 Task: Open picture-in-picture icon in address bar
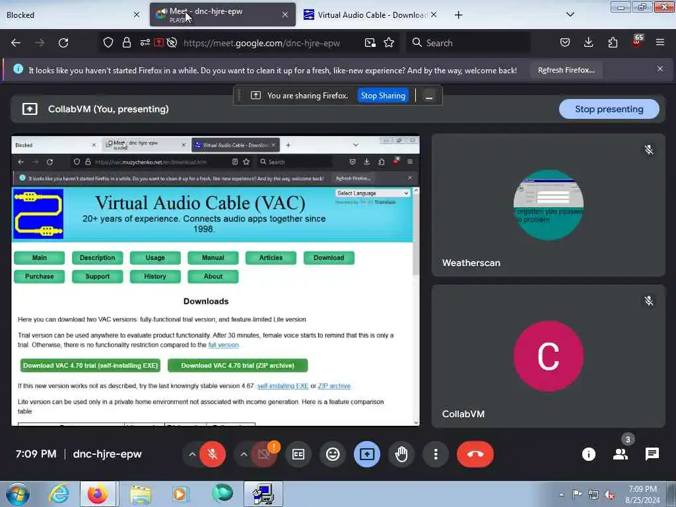(370, 43)
